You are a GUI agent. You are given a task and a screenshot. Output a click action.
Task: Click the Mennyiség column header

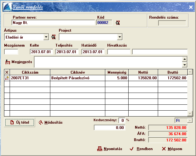117,72
